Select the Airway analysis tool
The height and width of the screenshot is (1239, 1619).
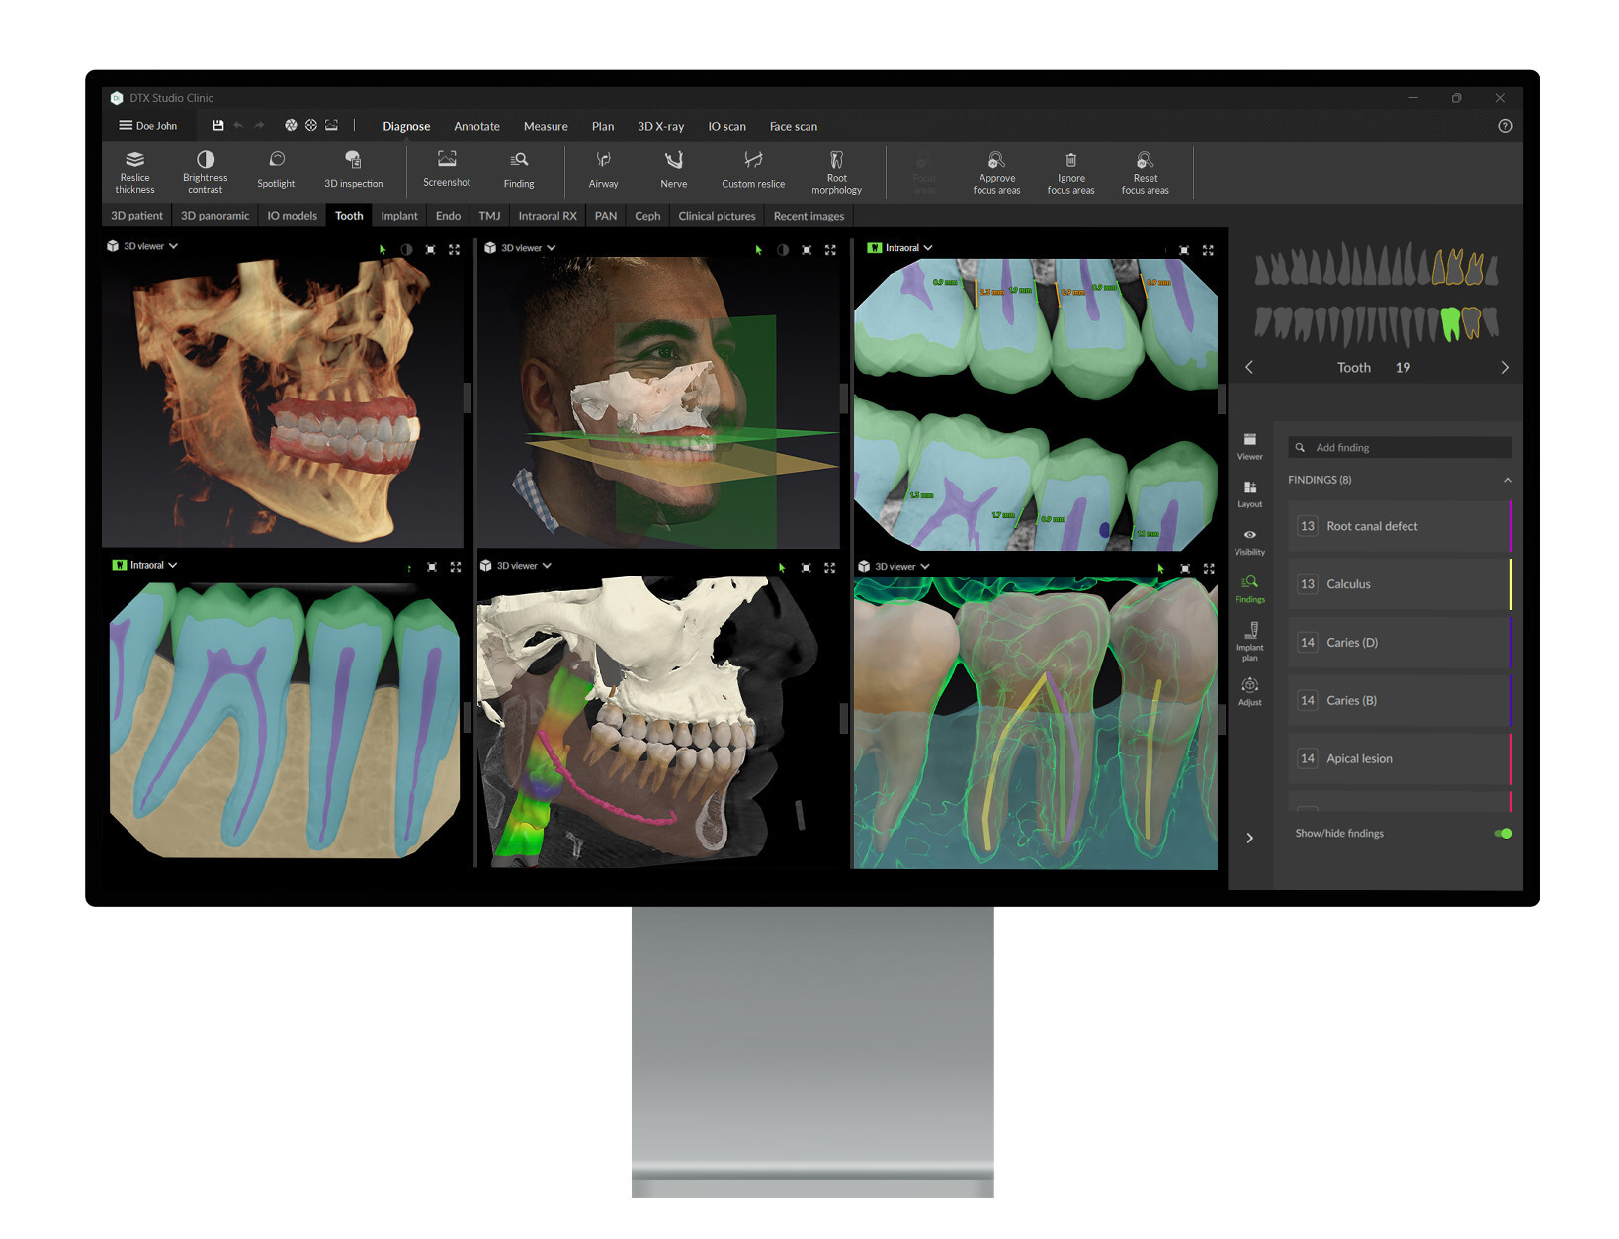click(603, 171)
